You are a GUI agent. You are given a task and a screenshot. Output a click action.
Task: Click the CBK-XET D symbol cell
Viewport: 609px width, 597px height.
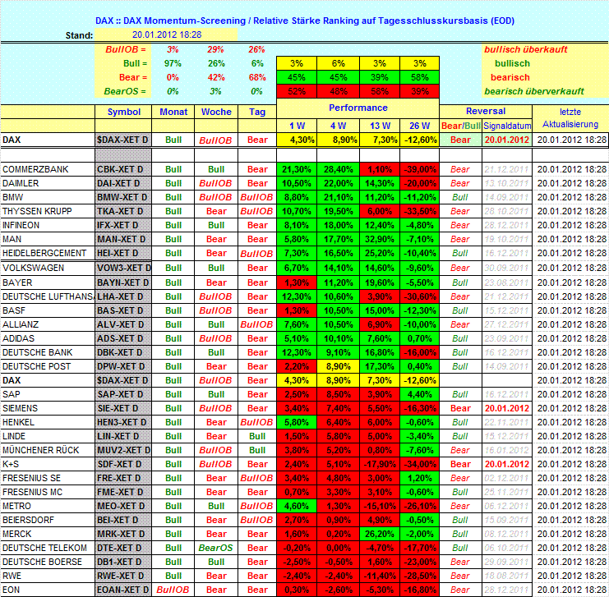click(124, 169)
